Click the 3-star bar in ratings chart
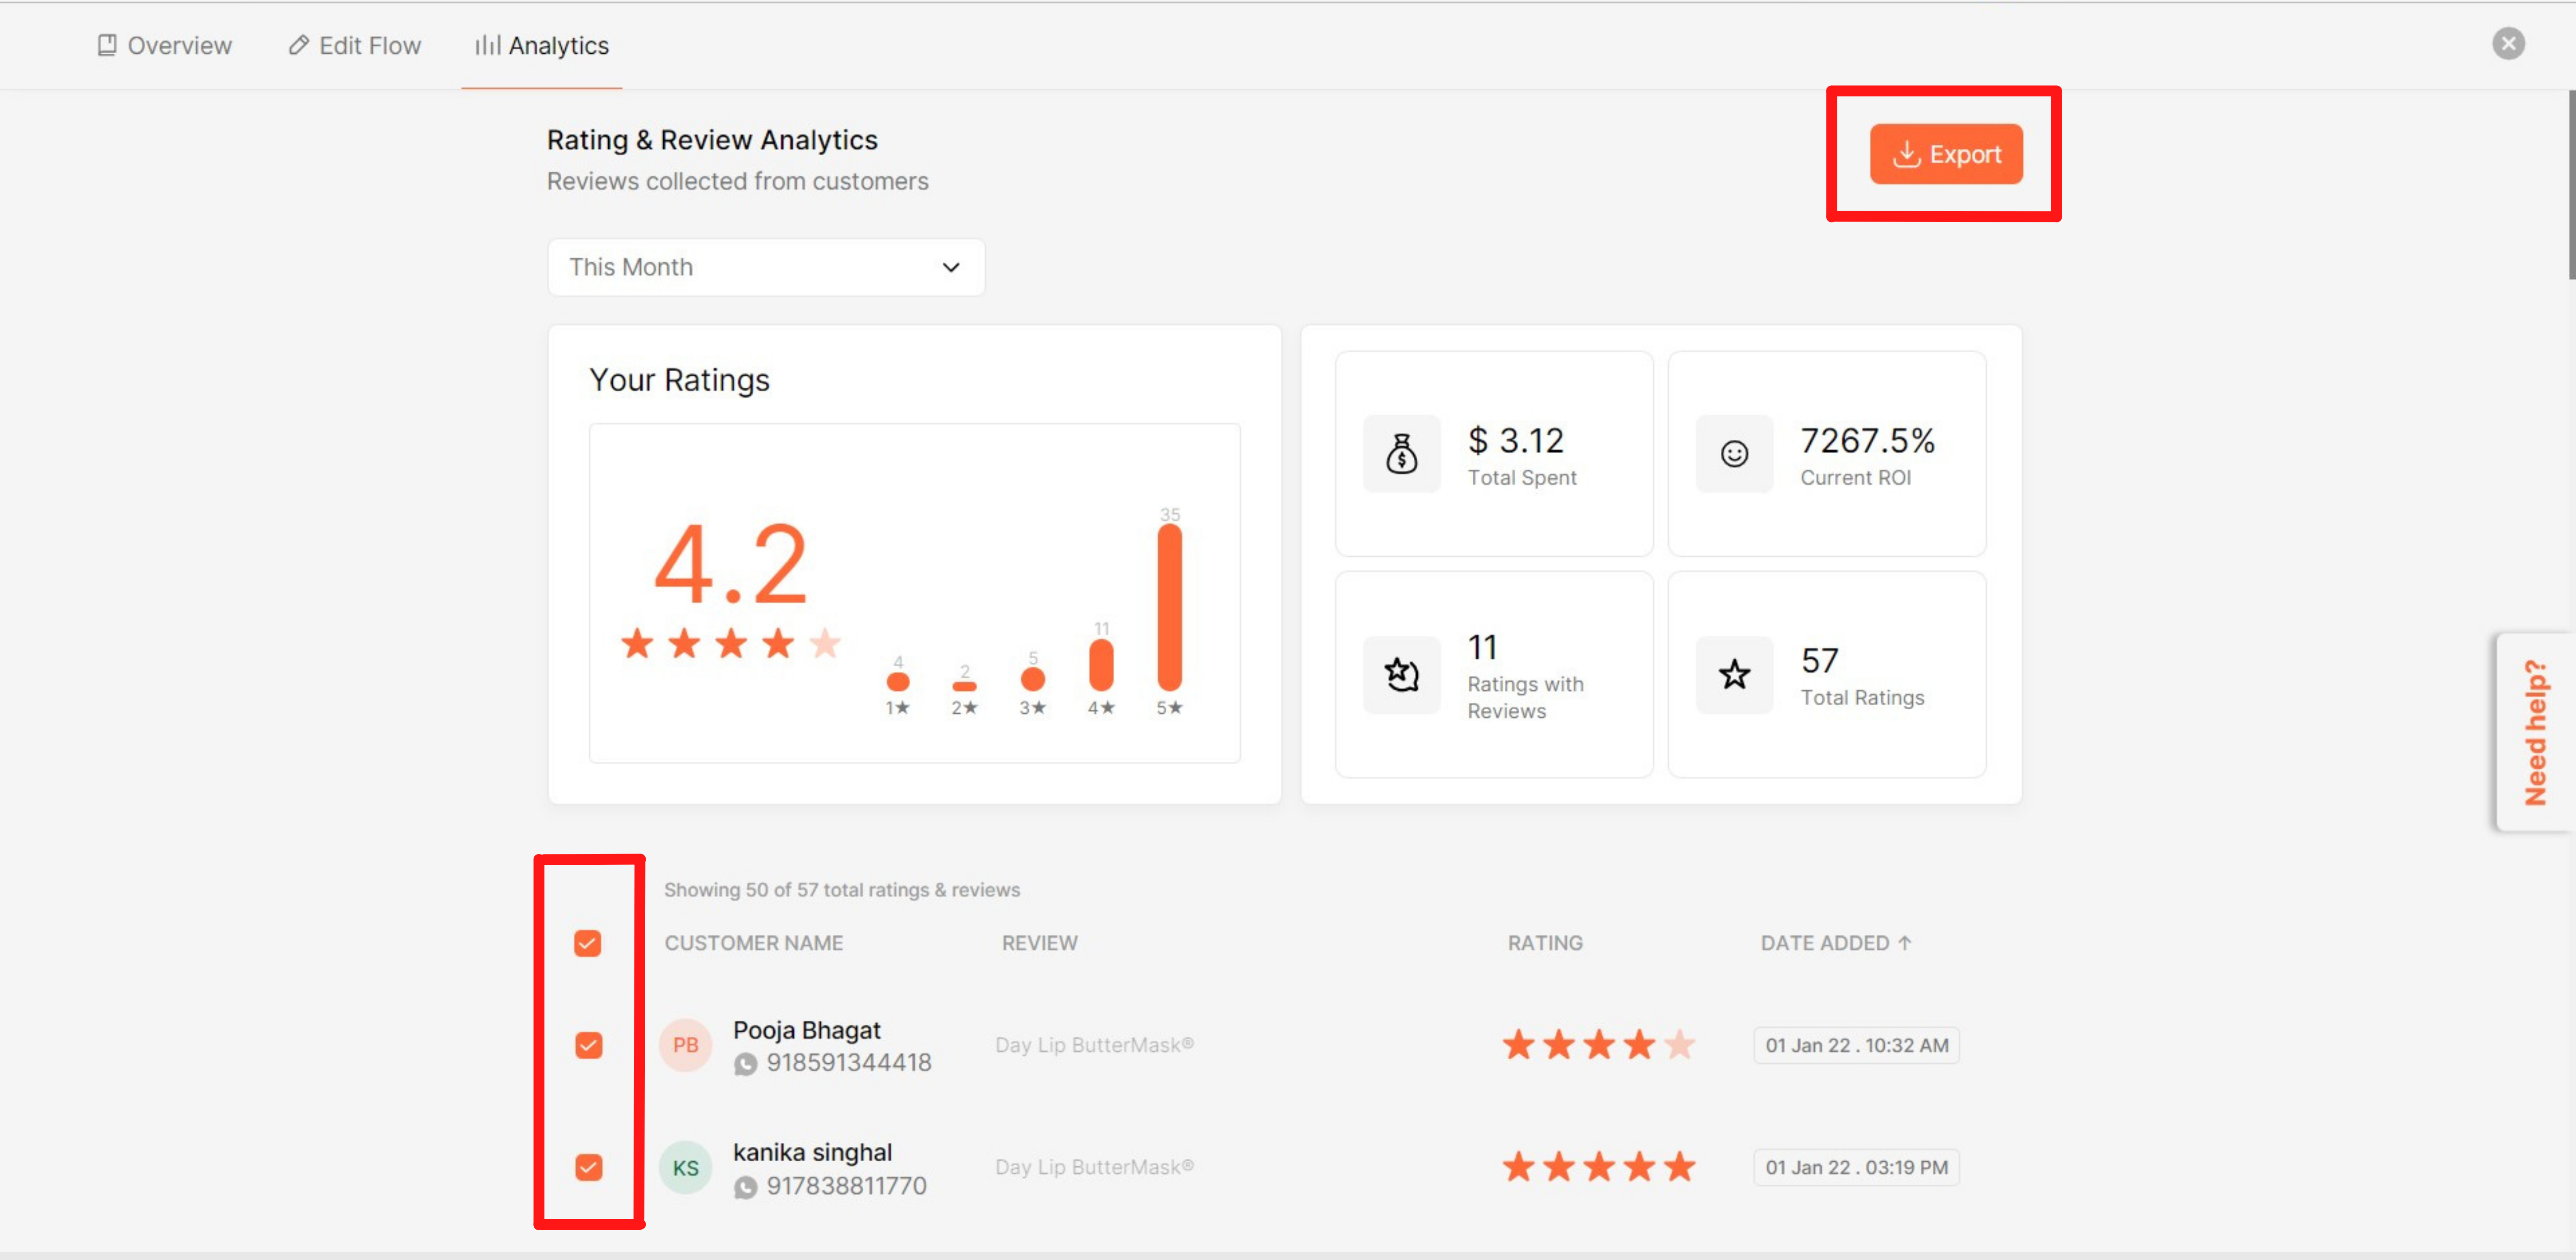Screen dimensions: 2576x1260 (1032, 679)
